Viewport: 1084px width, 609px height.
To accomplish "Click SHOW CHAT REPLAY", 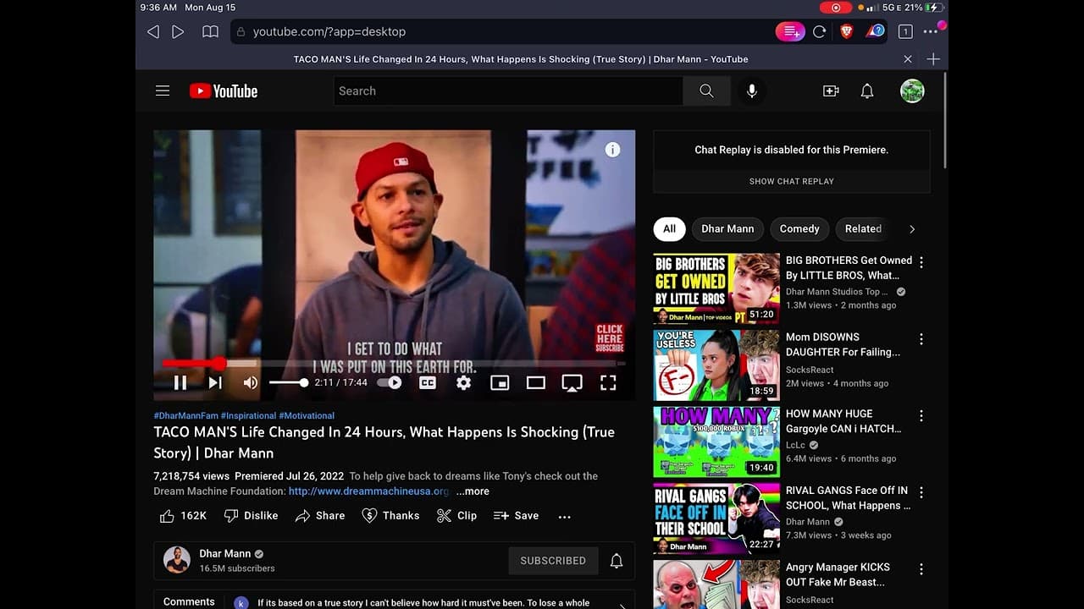I will coord(792,181).
